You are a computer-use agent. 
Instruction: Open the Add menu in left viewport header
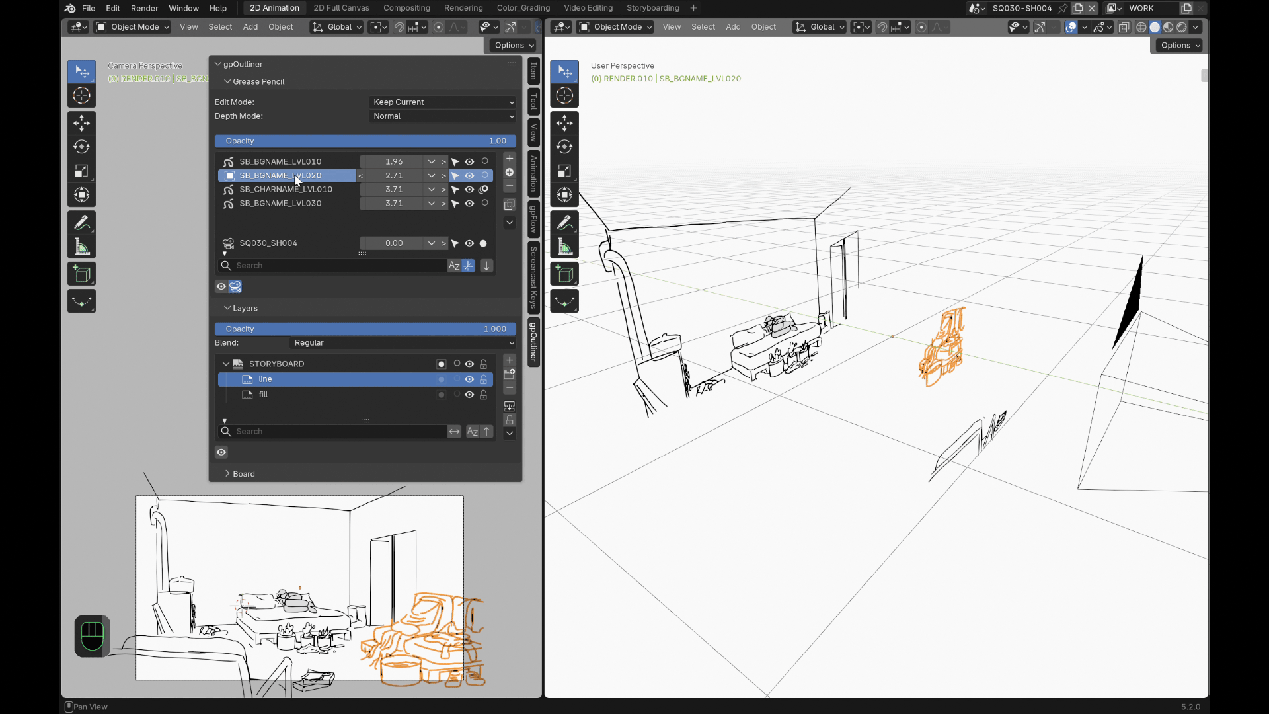[250, 27]
